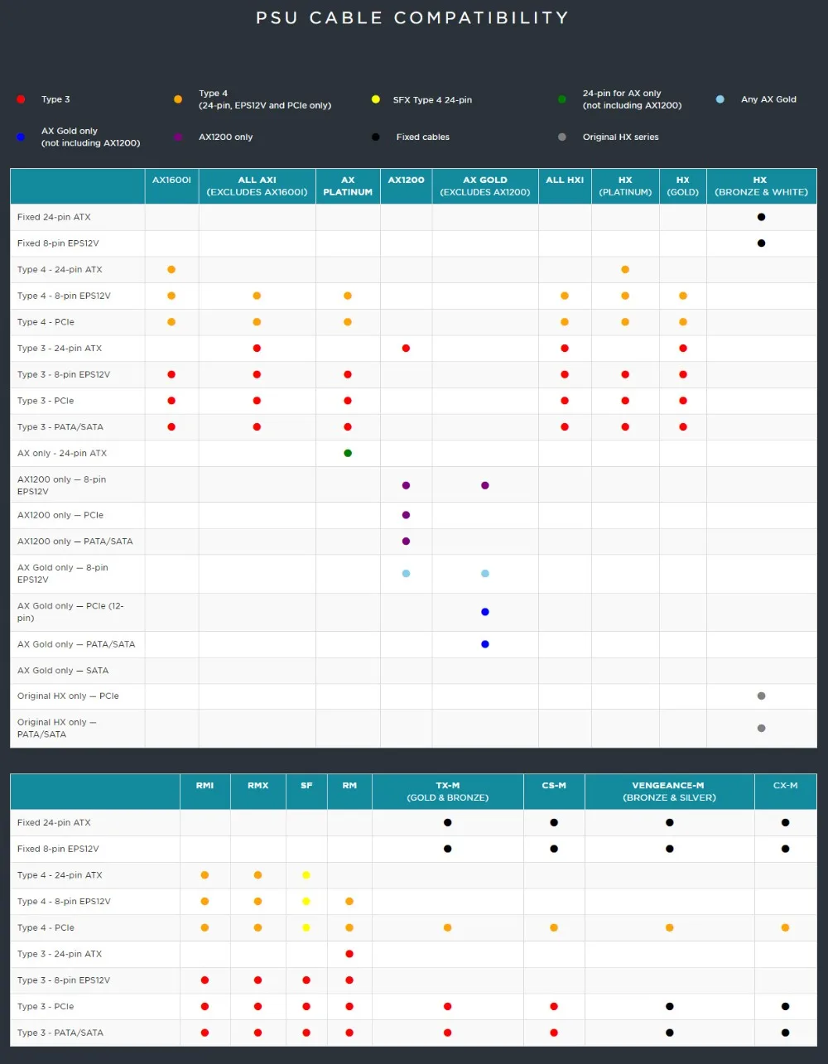828x1064 pixels.
Task: Click the 'AX1200 only — PATA/SATA' row label
Action: point(75,542)
